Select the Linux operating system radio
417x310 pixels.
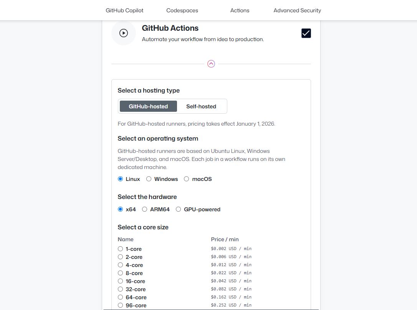(x=120, y=179)
